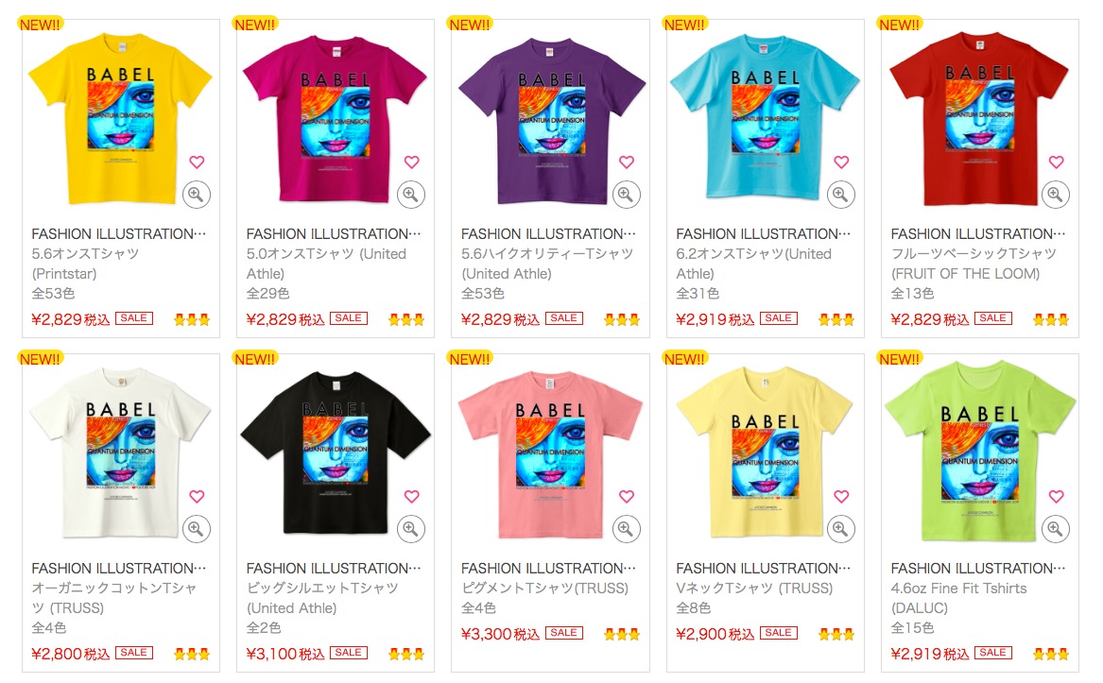The height and width of the screenshot is (683, 1103).
Task: Enlarge the yellow V-neck T-shirt preview
Action: point(840,529)
